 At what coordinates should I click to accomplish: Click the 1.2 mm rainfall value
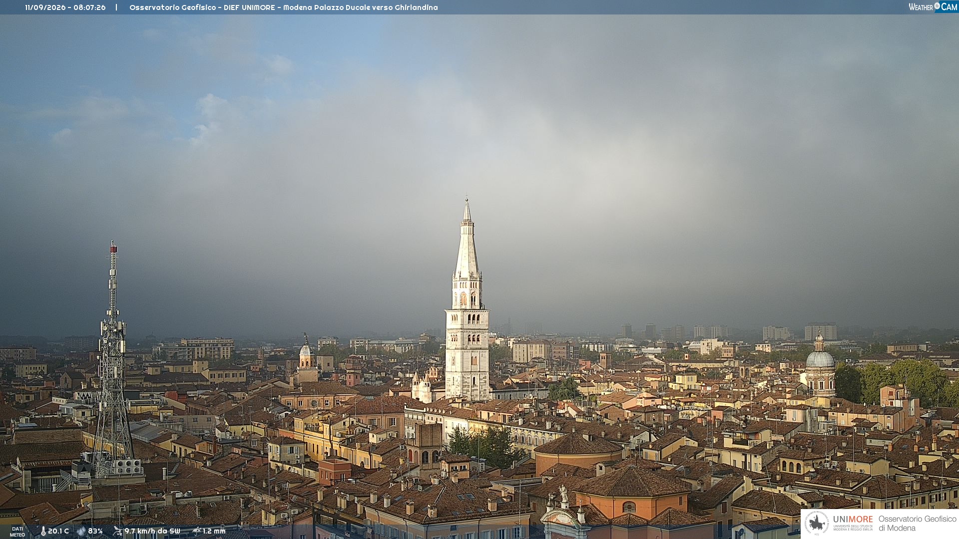tap(214, 531)
